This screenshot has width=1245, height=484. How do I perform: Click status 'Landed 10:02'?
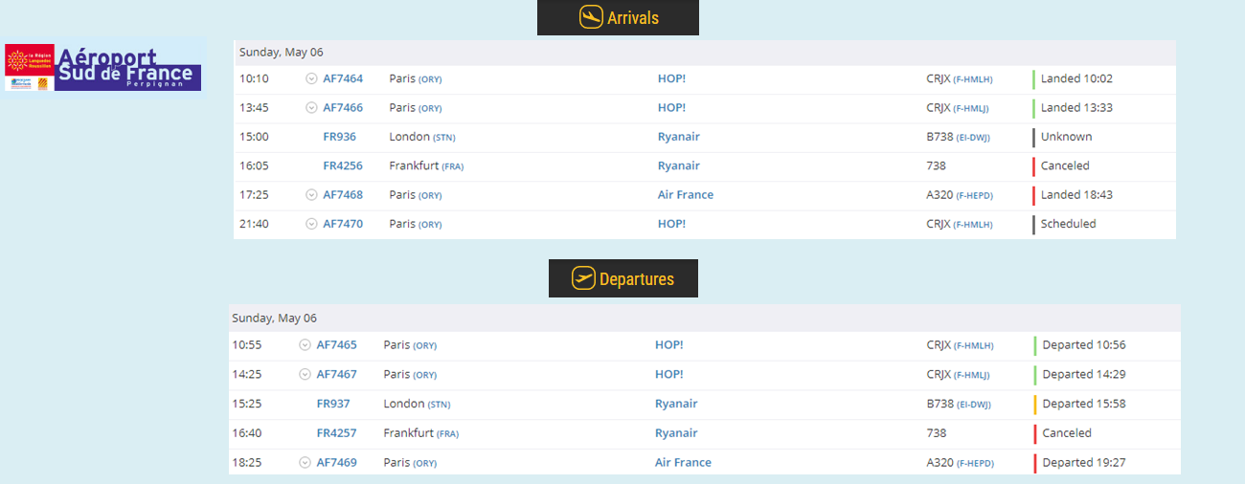(1076, 78)
